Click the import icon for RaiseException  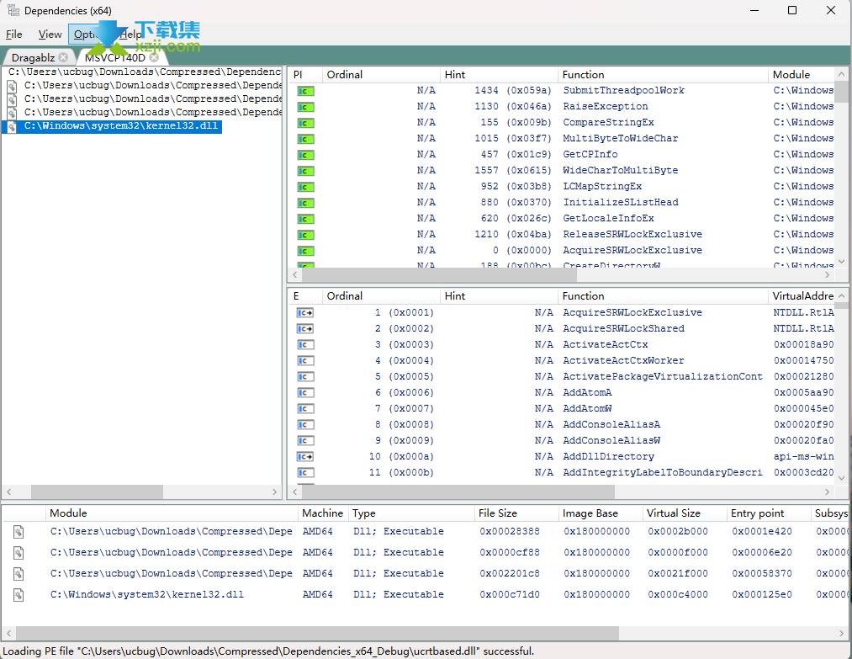pos(305,107)
